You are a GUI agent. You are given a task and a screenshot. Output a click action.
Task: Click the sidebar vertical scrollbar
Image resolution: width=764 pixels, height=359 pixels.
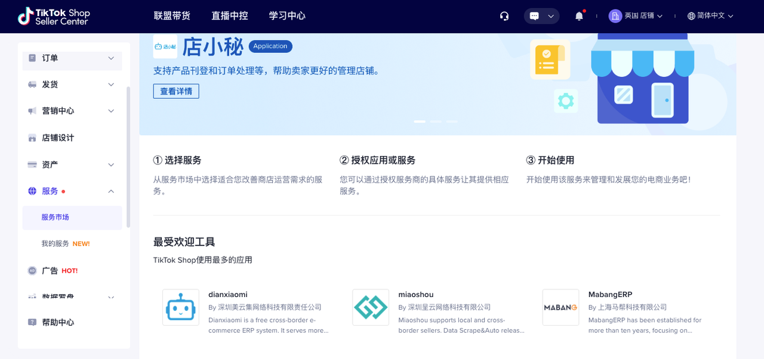click(128, 157)
